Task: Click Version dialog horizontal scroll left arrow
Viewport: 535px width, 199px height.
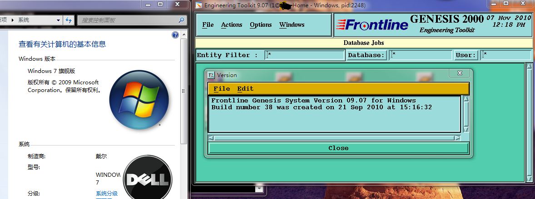Action: point(211,138)
